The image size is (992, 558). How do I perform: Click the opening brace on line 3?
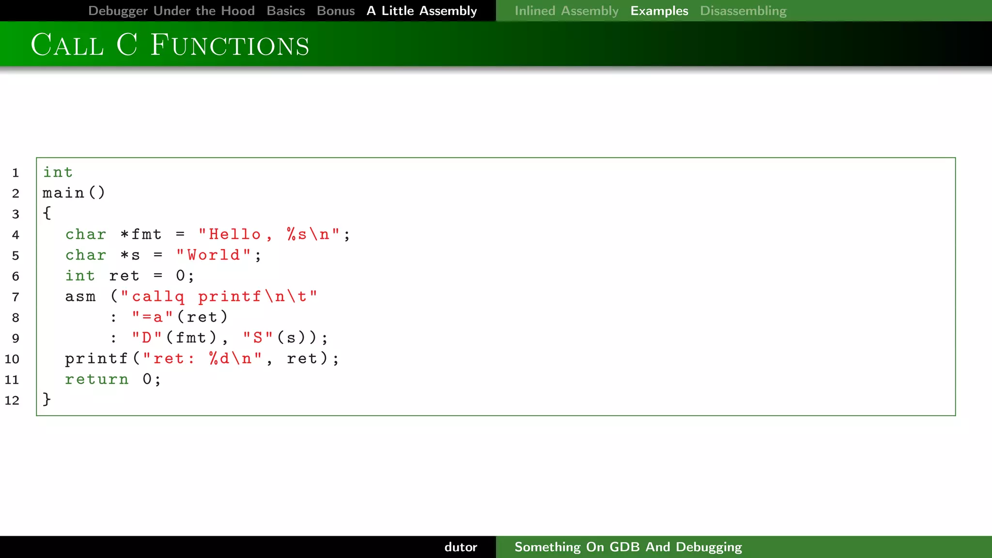47,213
